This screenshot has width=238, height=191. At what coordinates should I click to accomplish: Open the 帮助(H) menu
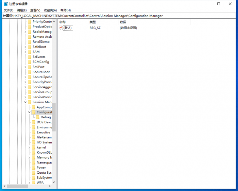(66, 10)
